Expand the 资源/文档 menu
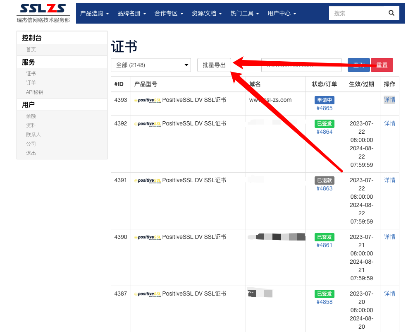This screenshot has height=332, width=413. coord(207,13)
